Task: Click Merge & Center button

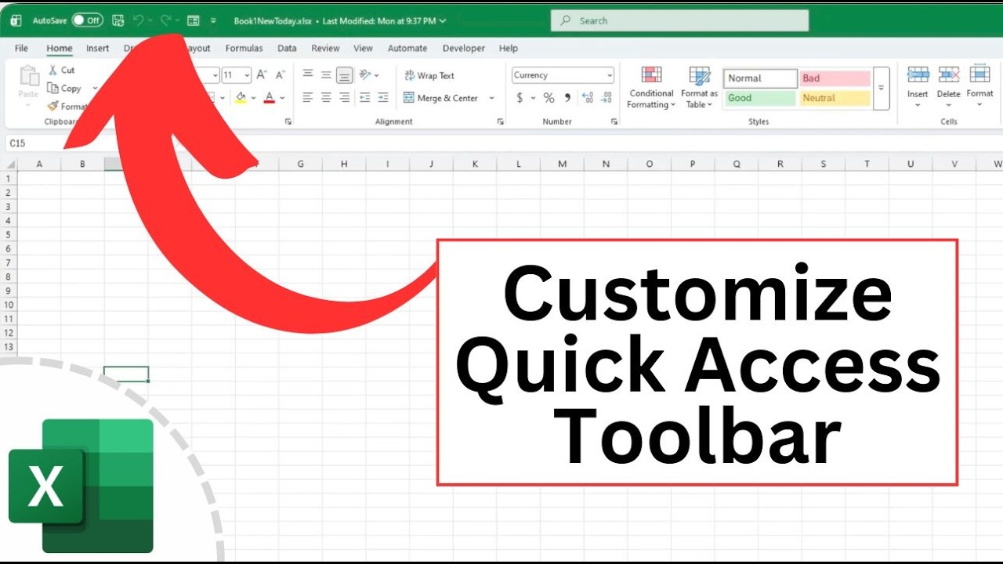Action: point(441,98)
